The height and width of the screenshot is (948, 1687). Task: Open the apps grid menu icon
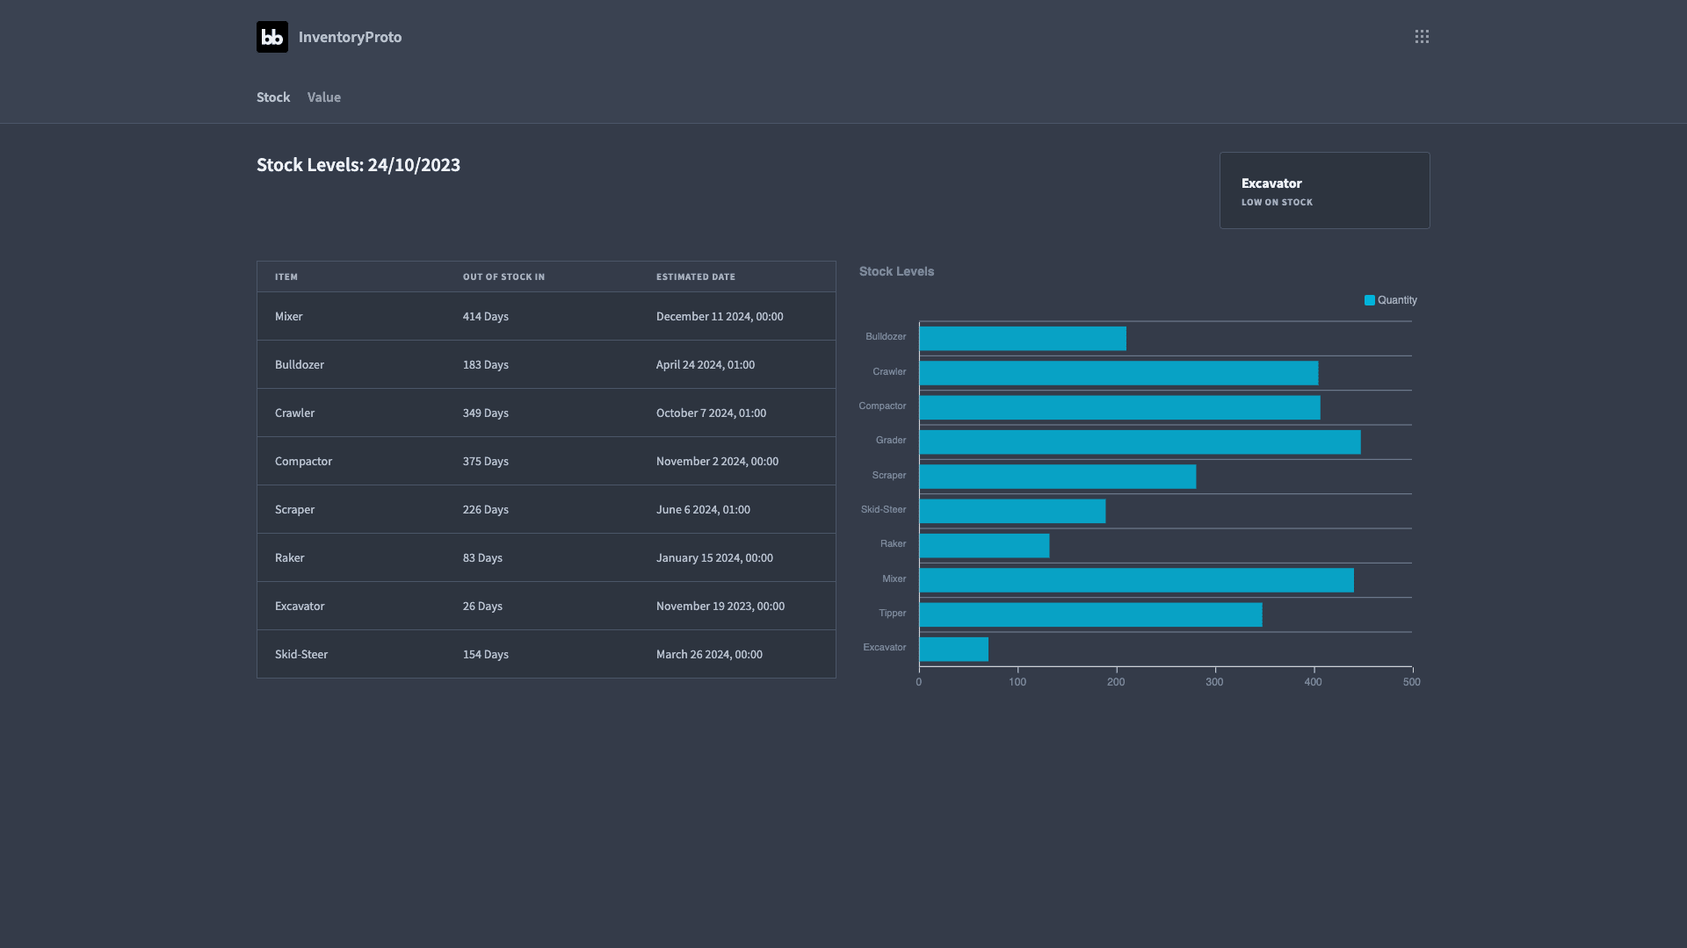[x=1422, y=37]
